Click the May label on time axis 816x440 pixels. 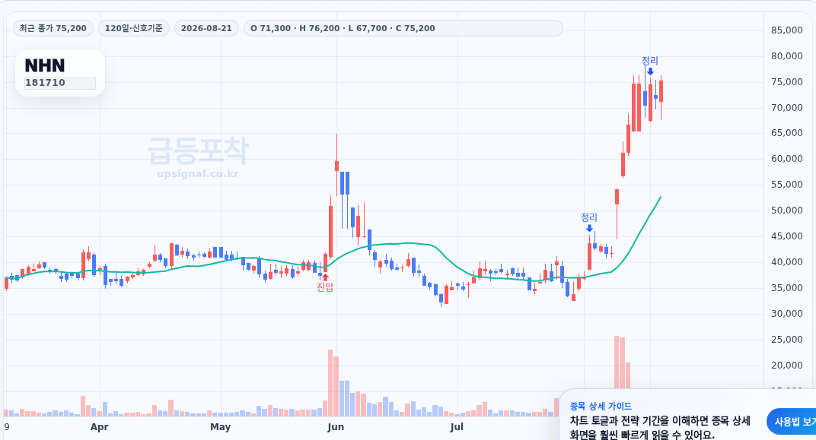(220, 427)
